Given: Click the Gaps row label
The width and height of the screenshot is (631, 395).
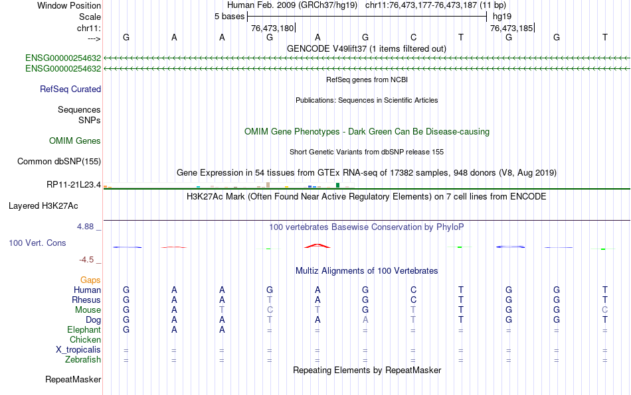Looking at the screenshot, I should (90, 280).
